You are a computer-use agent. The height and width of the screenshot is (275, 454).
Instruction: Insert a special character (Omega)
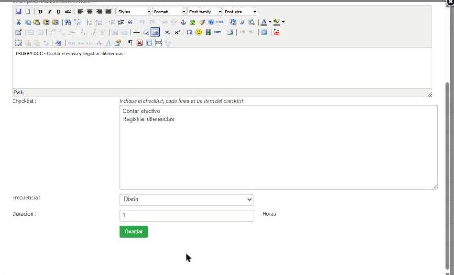(189, 32)
